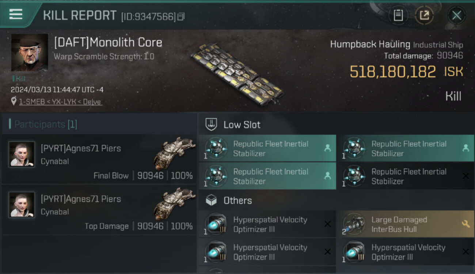Click the Low Slot section header
The width and height of the screenshot is (475, 274).
pos(242,125)
